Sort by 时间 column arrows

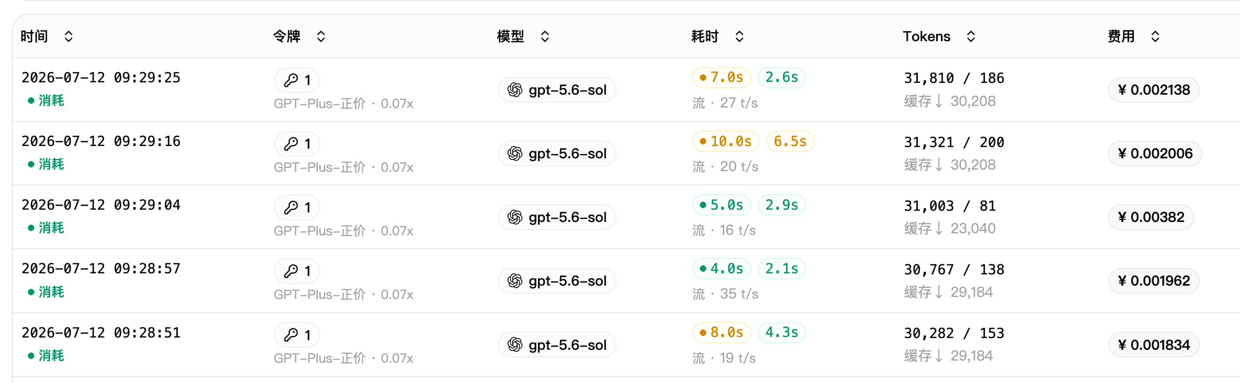click(69, 36)
